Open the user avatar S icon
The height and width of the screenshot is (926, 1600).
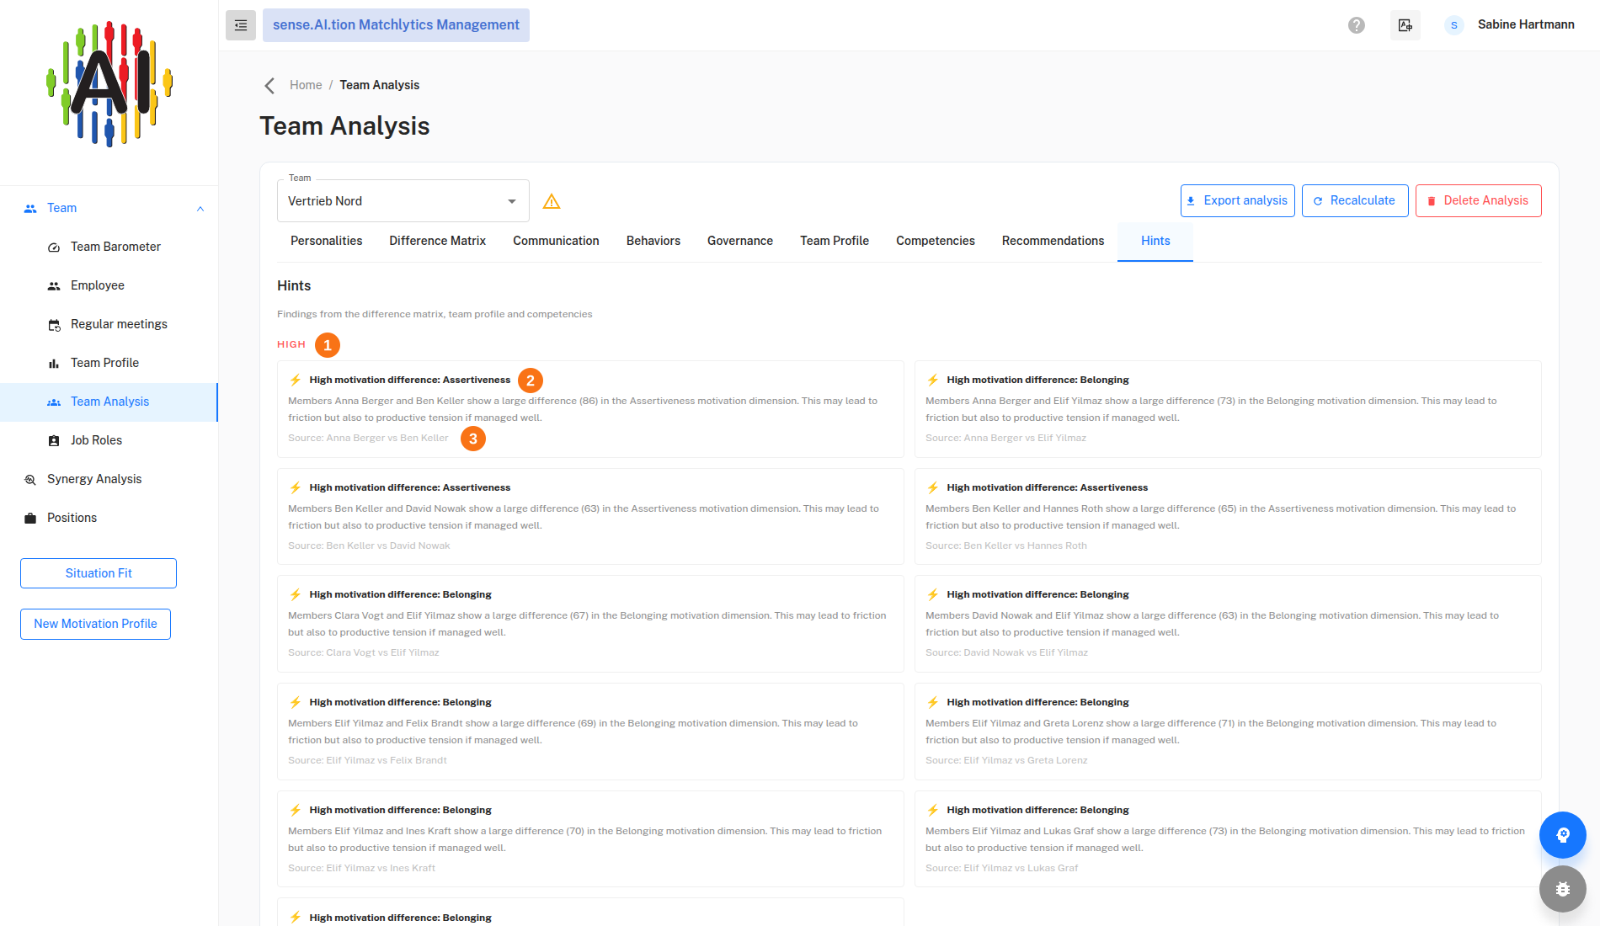coord(1453,25)
